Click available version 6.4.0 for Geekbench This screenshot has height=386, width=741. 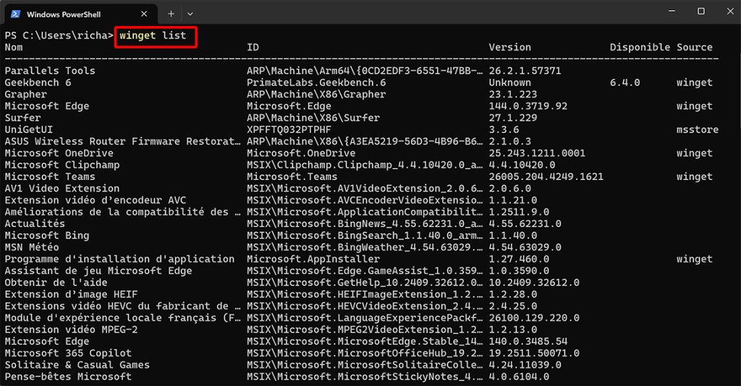tap(624, 83)
